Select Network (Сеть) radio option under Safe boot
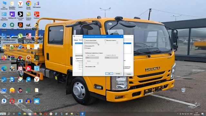206x116 pixels. [x=78, y=69]
